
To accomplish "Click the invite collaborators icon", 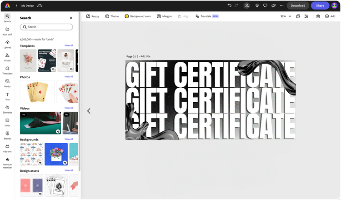I will pyautogui.click(x=247, y=5).
